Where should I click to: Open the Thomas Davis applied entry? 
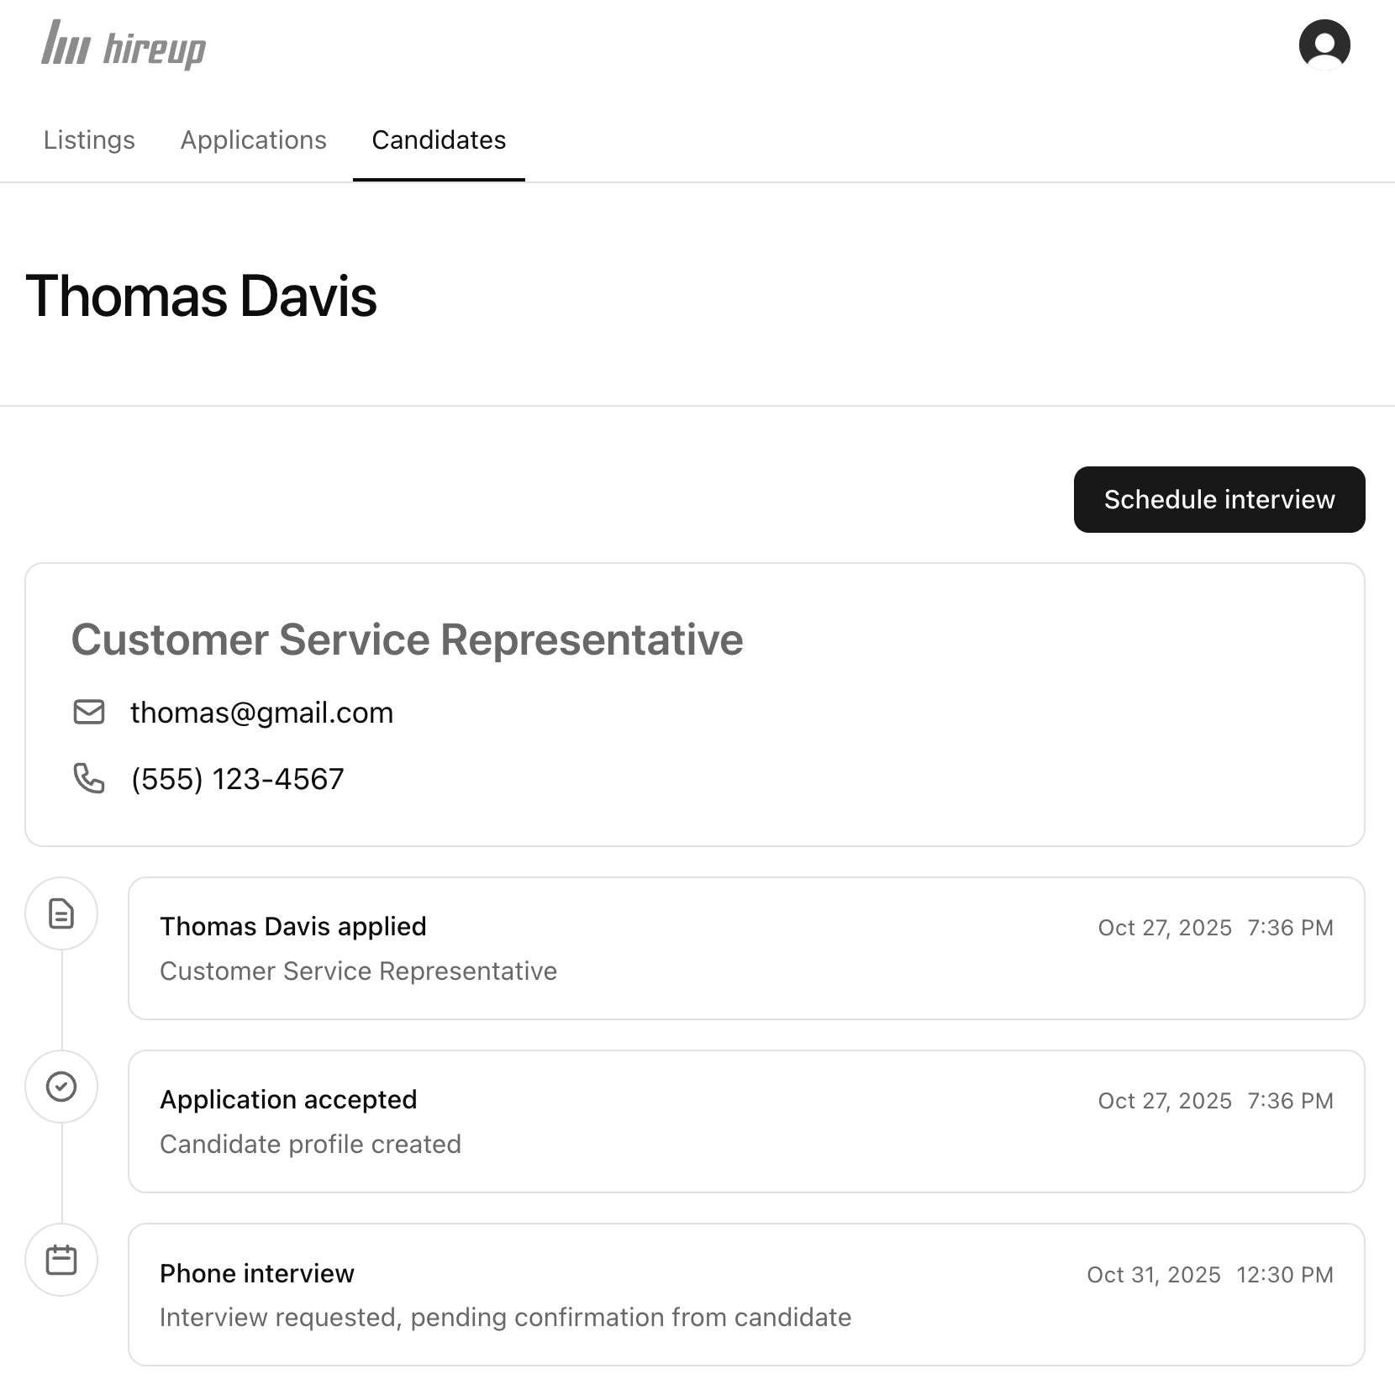click(x=745, y=948)
